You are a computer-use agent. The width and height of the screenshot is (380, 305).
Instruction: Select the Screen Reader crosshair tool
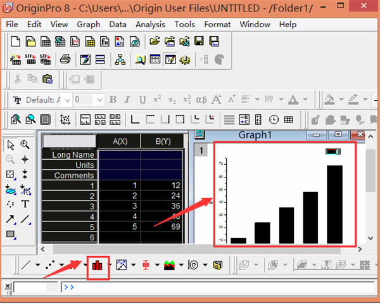click(25, 159)
